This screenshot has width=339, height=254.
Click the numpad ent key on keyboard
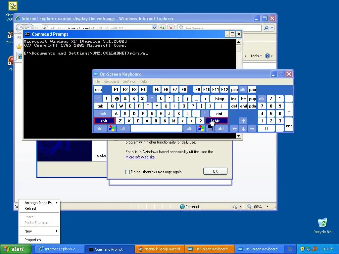289,125
